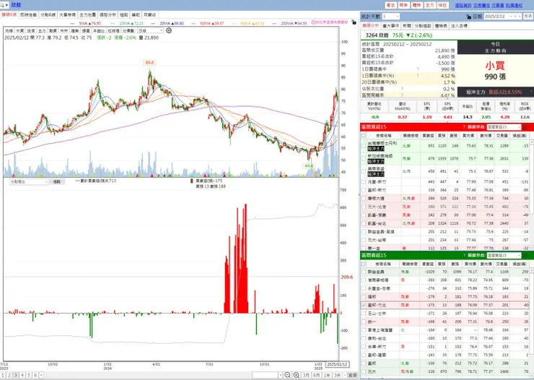The image size is (534, 380).
Task: Open the 法人目標 tab in the right panel
Action: (460, 26)
